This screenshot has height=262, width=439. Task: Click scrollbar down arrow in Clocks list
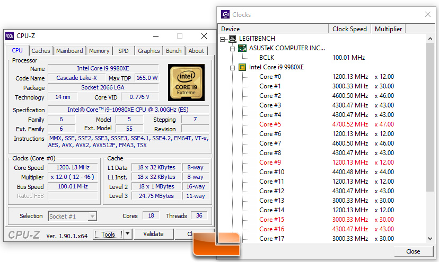tap(430, 239)
